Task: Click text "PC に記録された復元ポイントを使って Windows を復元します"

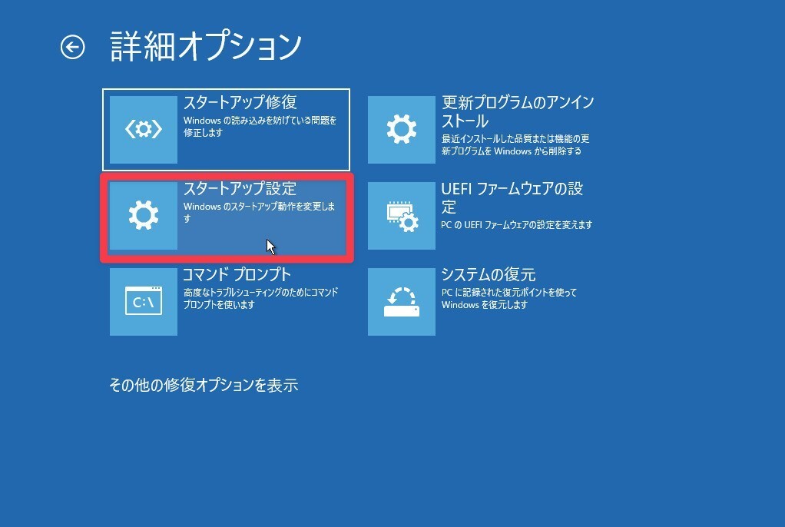Action: click(x=509, y=299)
